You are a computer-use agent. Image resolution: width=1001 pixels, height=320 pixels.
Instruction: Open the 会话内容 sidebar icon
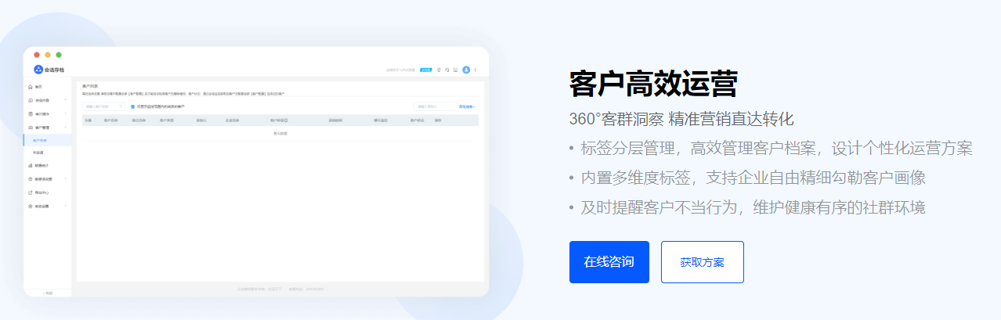[31, 100]
